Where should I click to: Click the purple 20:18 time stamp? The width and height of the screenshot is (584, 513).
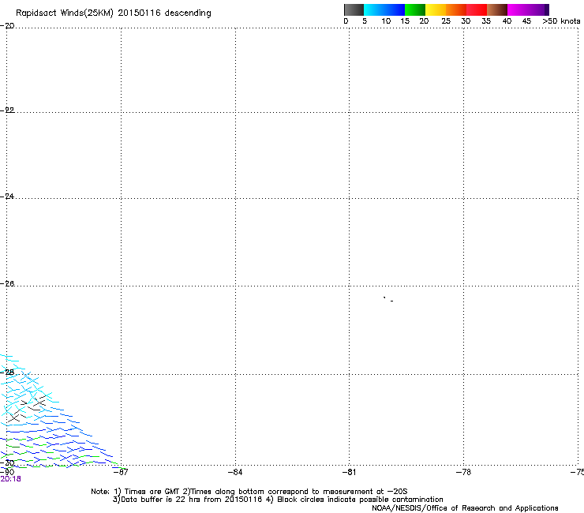click(x=10, y=479)
